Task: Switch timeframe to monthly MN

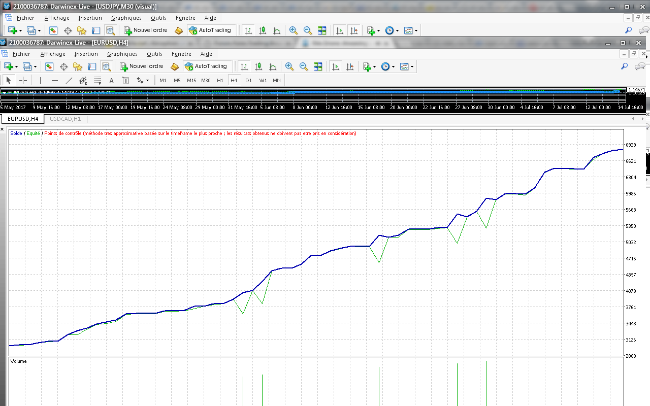Action: tap(277, 80)
